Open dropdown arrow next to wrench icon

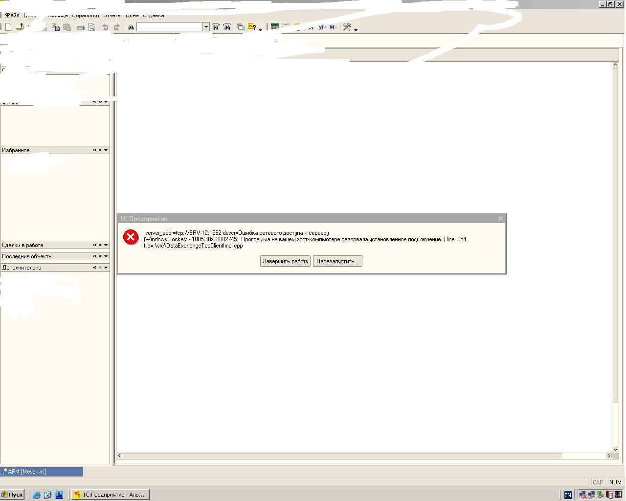(x=356, y=29)
